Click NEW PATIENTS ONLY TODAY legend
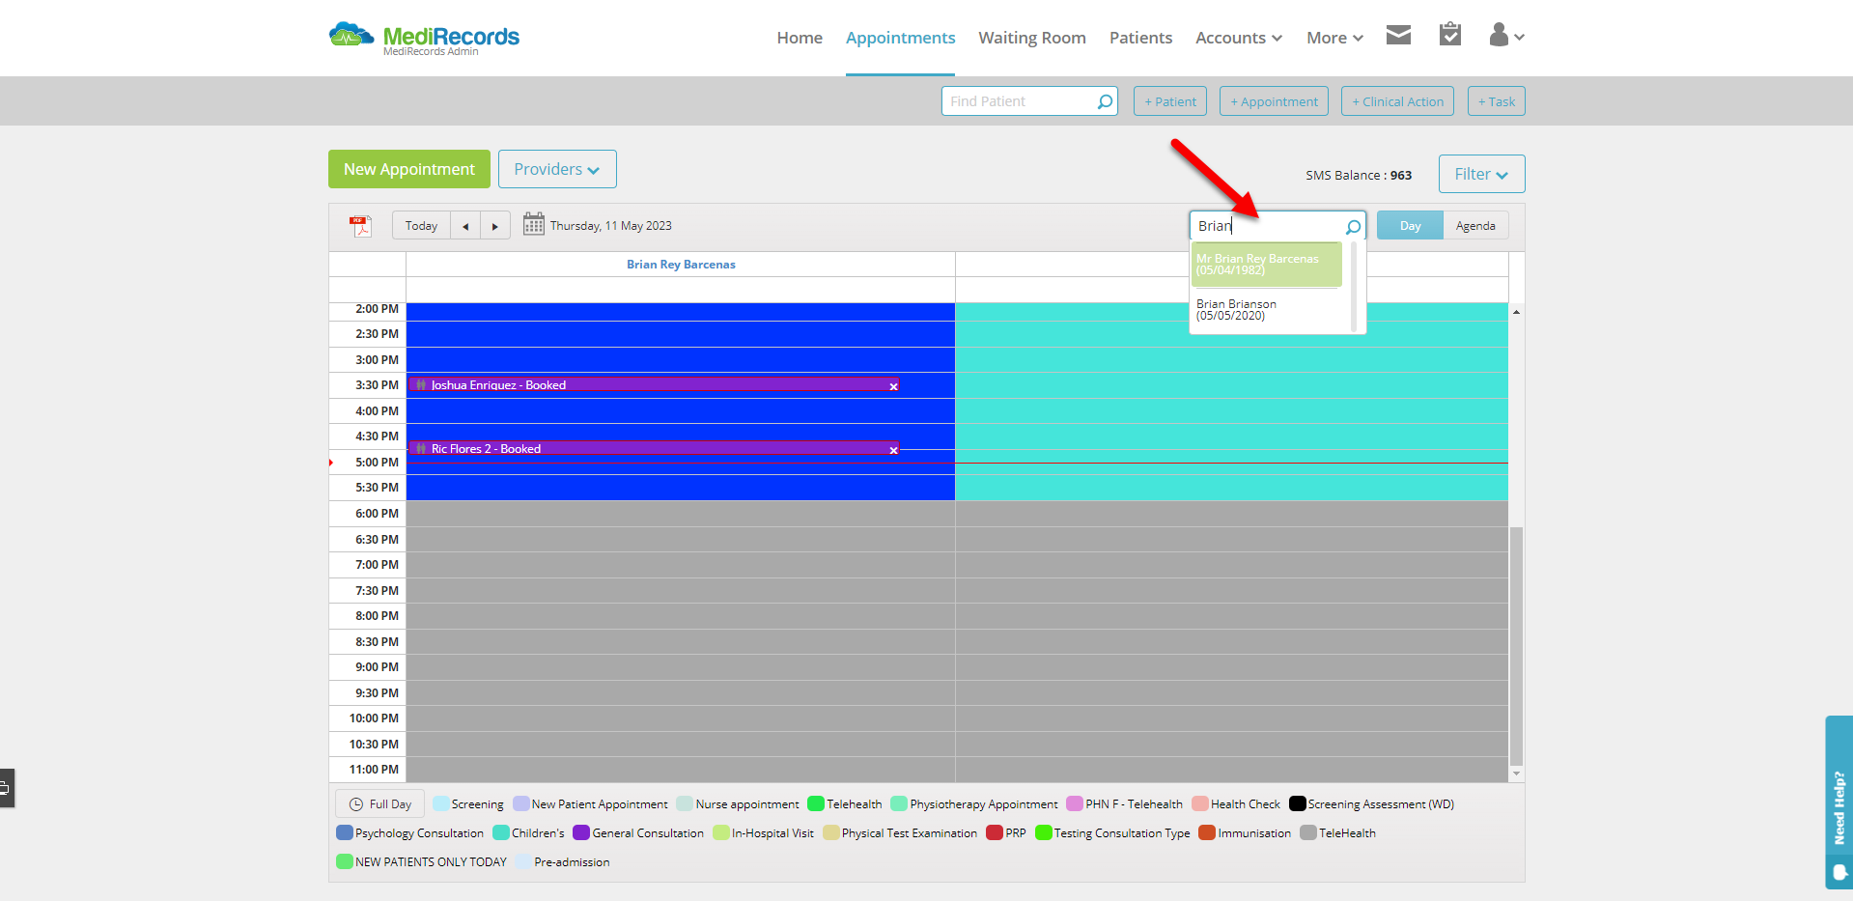 pos(431,862)
